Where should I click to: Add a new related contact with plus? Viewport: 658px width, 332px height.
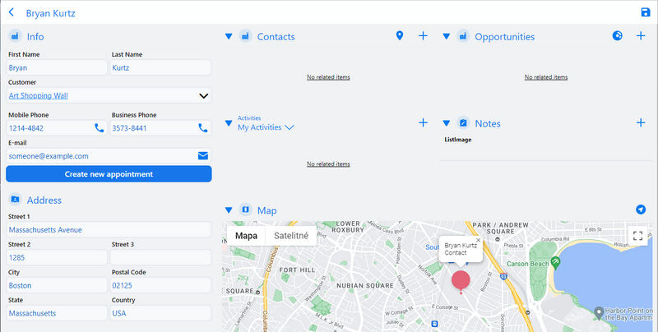423,36
